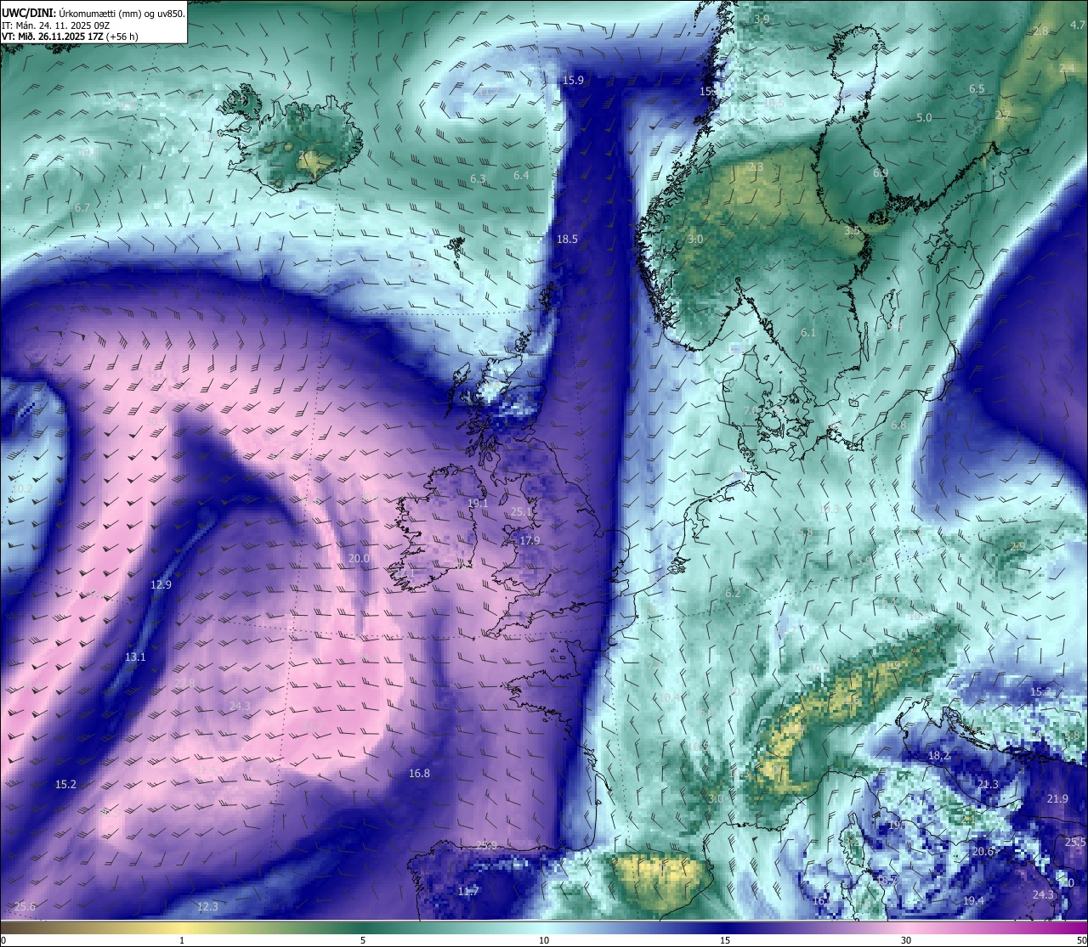Viewport: 1088px width, 947px height.
Task: Select the 50 tick on the color scale
Action: (1081, 940)
